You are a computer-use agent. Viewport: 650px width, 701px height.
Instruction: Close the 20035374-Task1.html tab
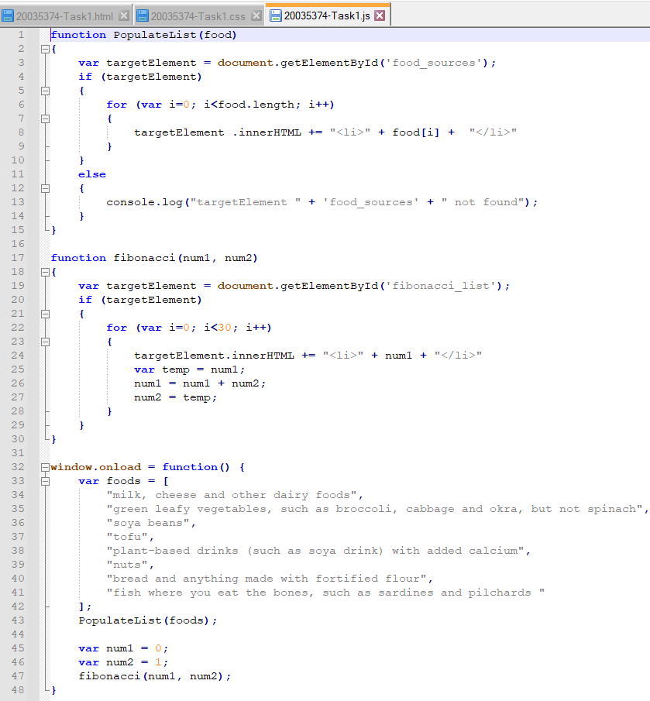[x=124, y=16]
